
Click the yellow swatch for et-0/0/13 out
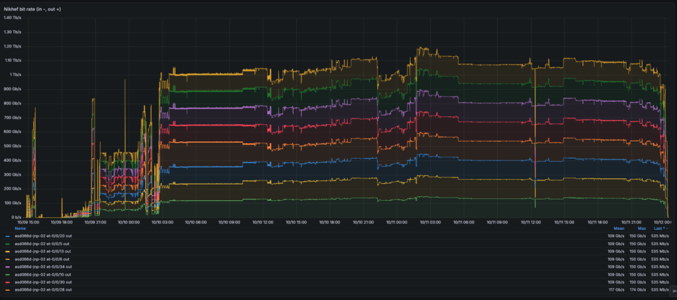click(x=8, y=252)
